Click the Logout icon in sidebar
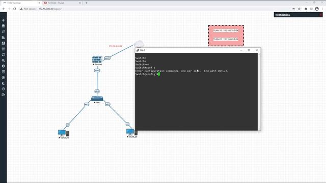Image resolution: width=326 pixels, height=183 pixels. click(x=3, y=95)
